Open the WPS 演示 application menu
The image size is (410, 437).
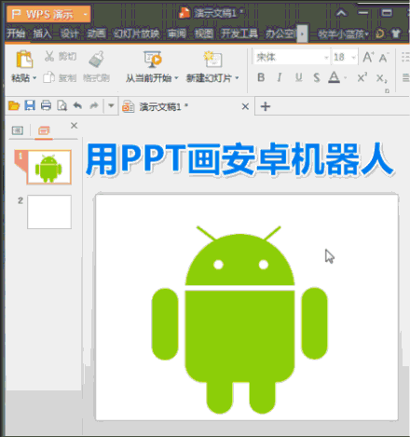point(48,14)
